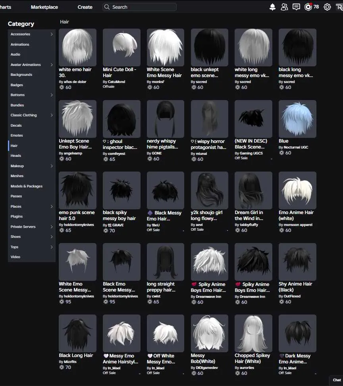Open the Mini Cute Doll Hair thumbnail
The width and height of the screenshot is (343, 386).
(x=121, y=47)
